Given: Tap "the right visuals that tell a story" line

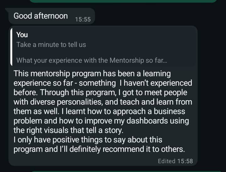Looking at the screenshot, I should coord(67,130).
